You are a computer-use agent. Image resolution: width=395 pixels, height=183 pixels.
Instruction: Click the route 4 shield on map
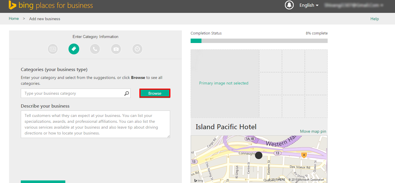(x=304, y=155)
